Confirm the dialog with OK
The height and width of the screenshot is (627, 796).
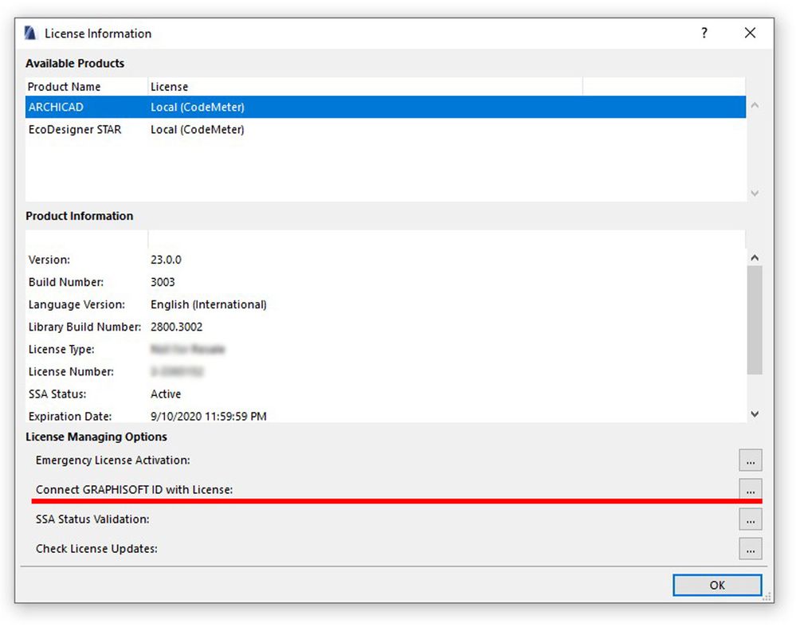[717, 585]
